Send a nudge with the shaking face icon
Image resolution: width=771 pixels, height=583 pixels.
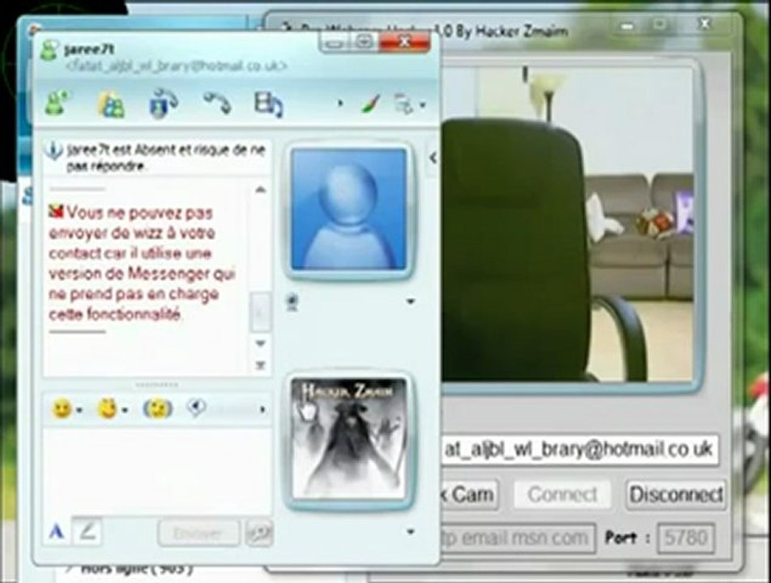158,409
